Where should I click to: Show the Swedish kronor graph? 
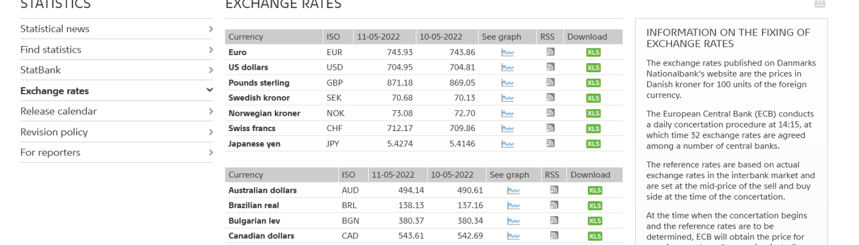point(507,98)
